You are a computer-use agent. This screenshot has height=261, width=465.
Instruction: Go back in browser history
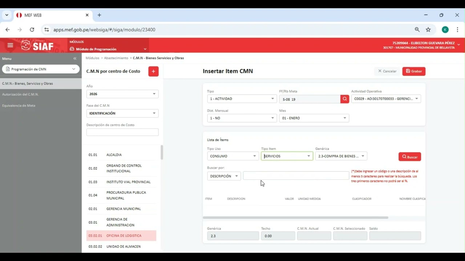(x=8, y=30)
